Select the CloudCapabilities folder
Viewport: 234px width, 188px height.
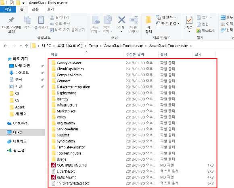click(70, 69)
